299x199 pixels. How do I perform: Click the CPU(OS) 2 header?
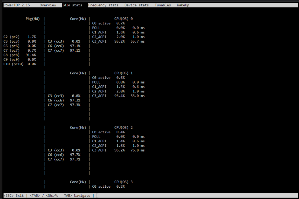[x=123, y=127]
